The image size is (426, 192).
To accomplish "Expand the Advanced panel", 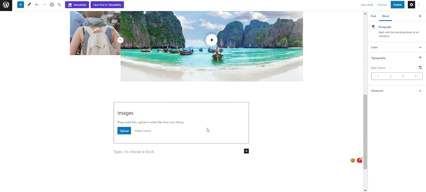I will (397, 91).
